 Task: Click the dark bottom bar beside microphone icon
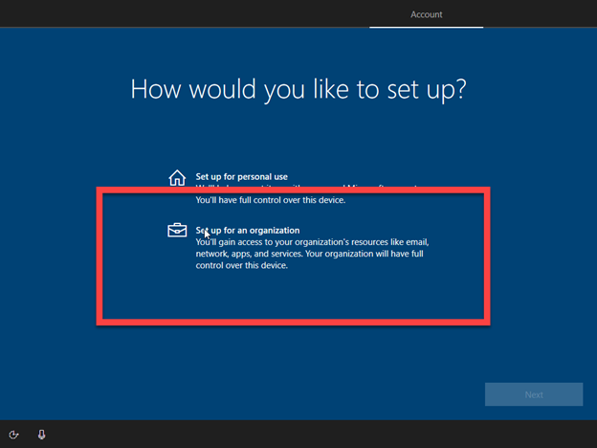(287, 434)
